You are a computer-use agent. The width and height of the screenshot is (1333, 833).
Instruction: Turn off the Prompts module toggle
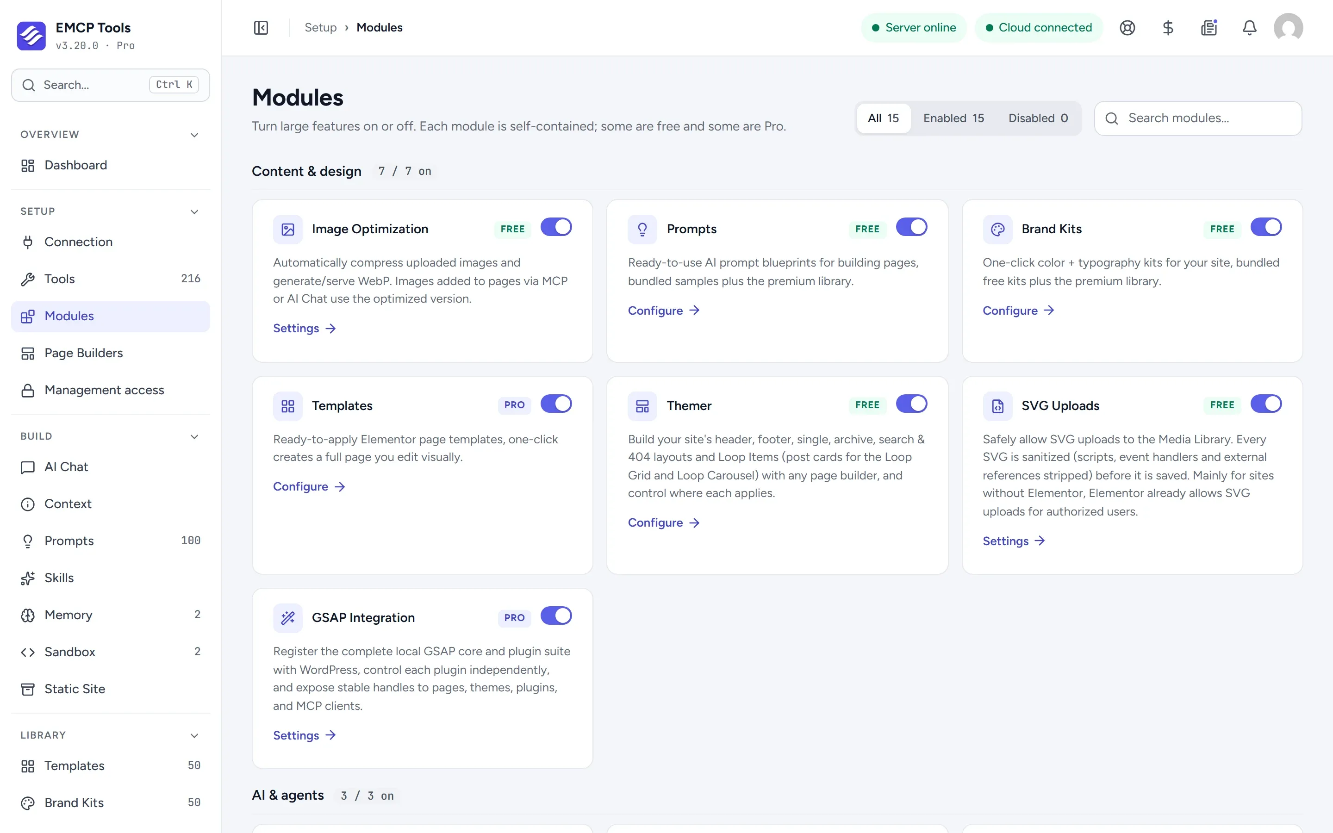point(911,227)
